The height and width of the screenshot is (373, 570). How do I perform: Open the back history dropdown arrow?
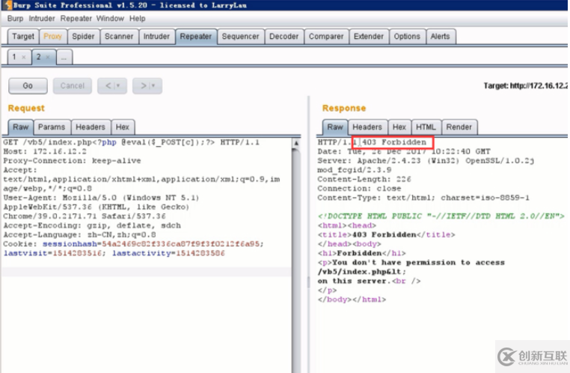[x=118, y=86]
